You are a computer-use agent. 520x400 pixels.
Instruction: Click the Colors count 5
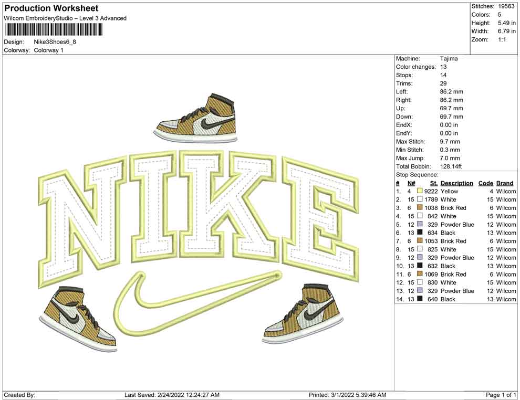point(500,15)
